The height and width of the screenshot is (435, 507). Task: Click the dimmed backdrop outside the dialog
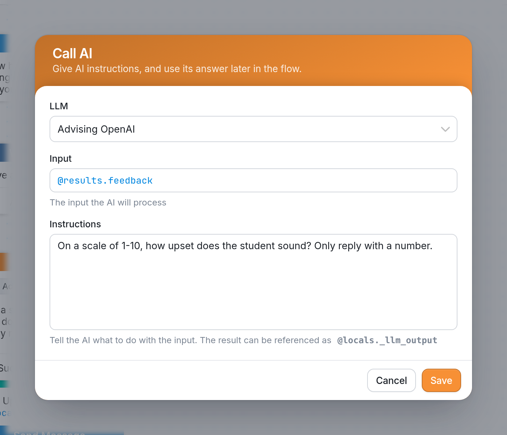253,16
